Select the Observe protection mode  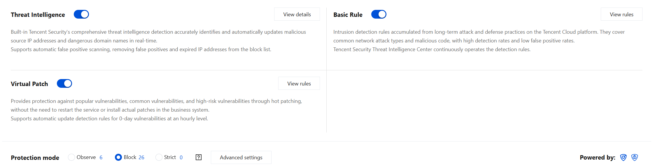click(71, 157)
